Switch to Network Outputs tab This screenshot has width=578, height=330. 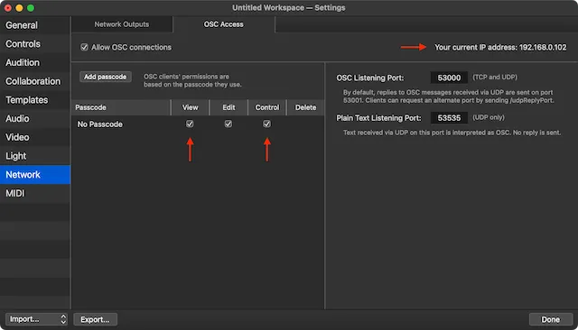click(x=122, y=24)
